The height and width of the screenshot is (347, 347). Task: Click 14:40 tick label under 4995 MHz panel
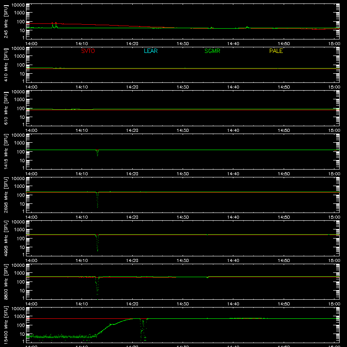233,261
